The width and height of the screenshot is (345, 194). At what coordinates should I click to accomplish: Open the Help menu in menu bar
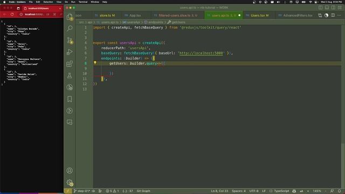105,2
